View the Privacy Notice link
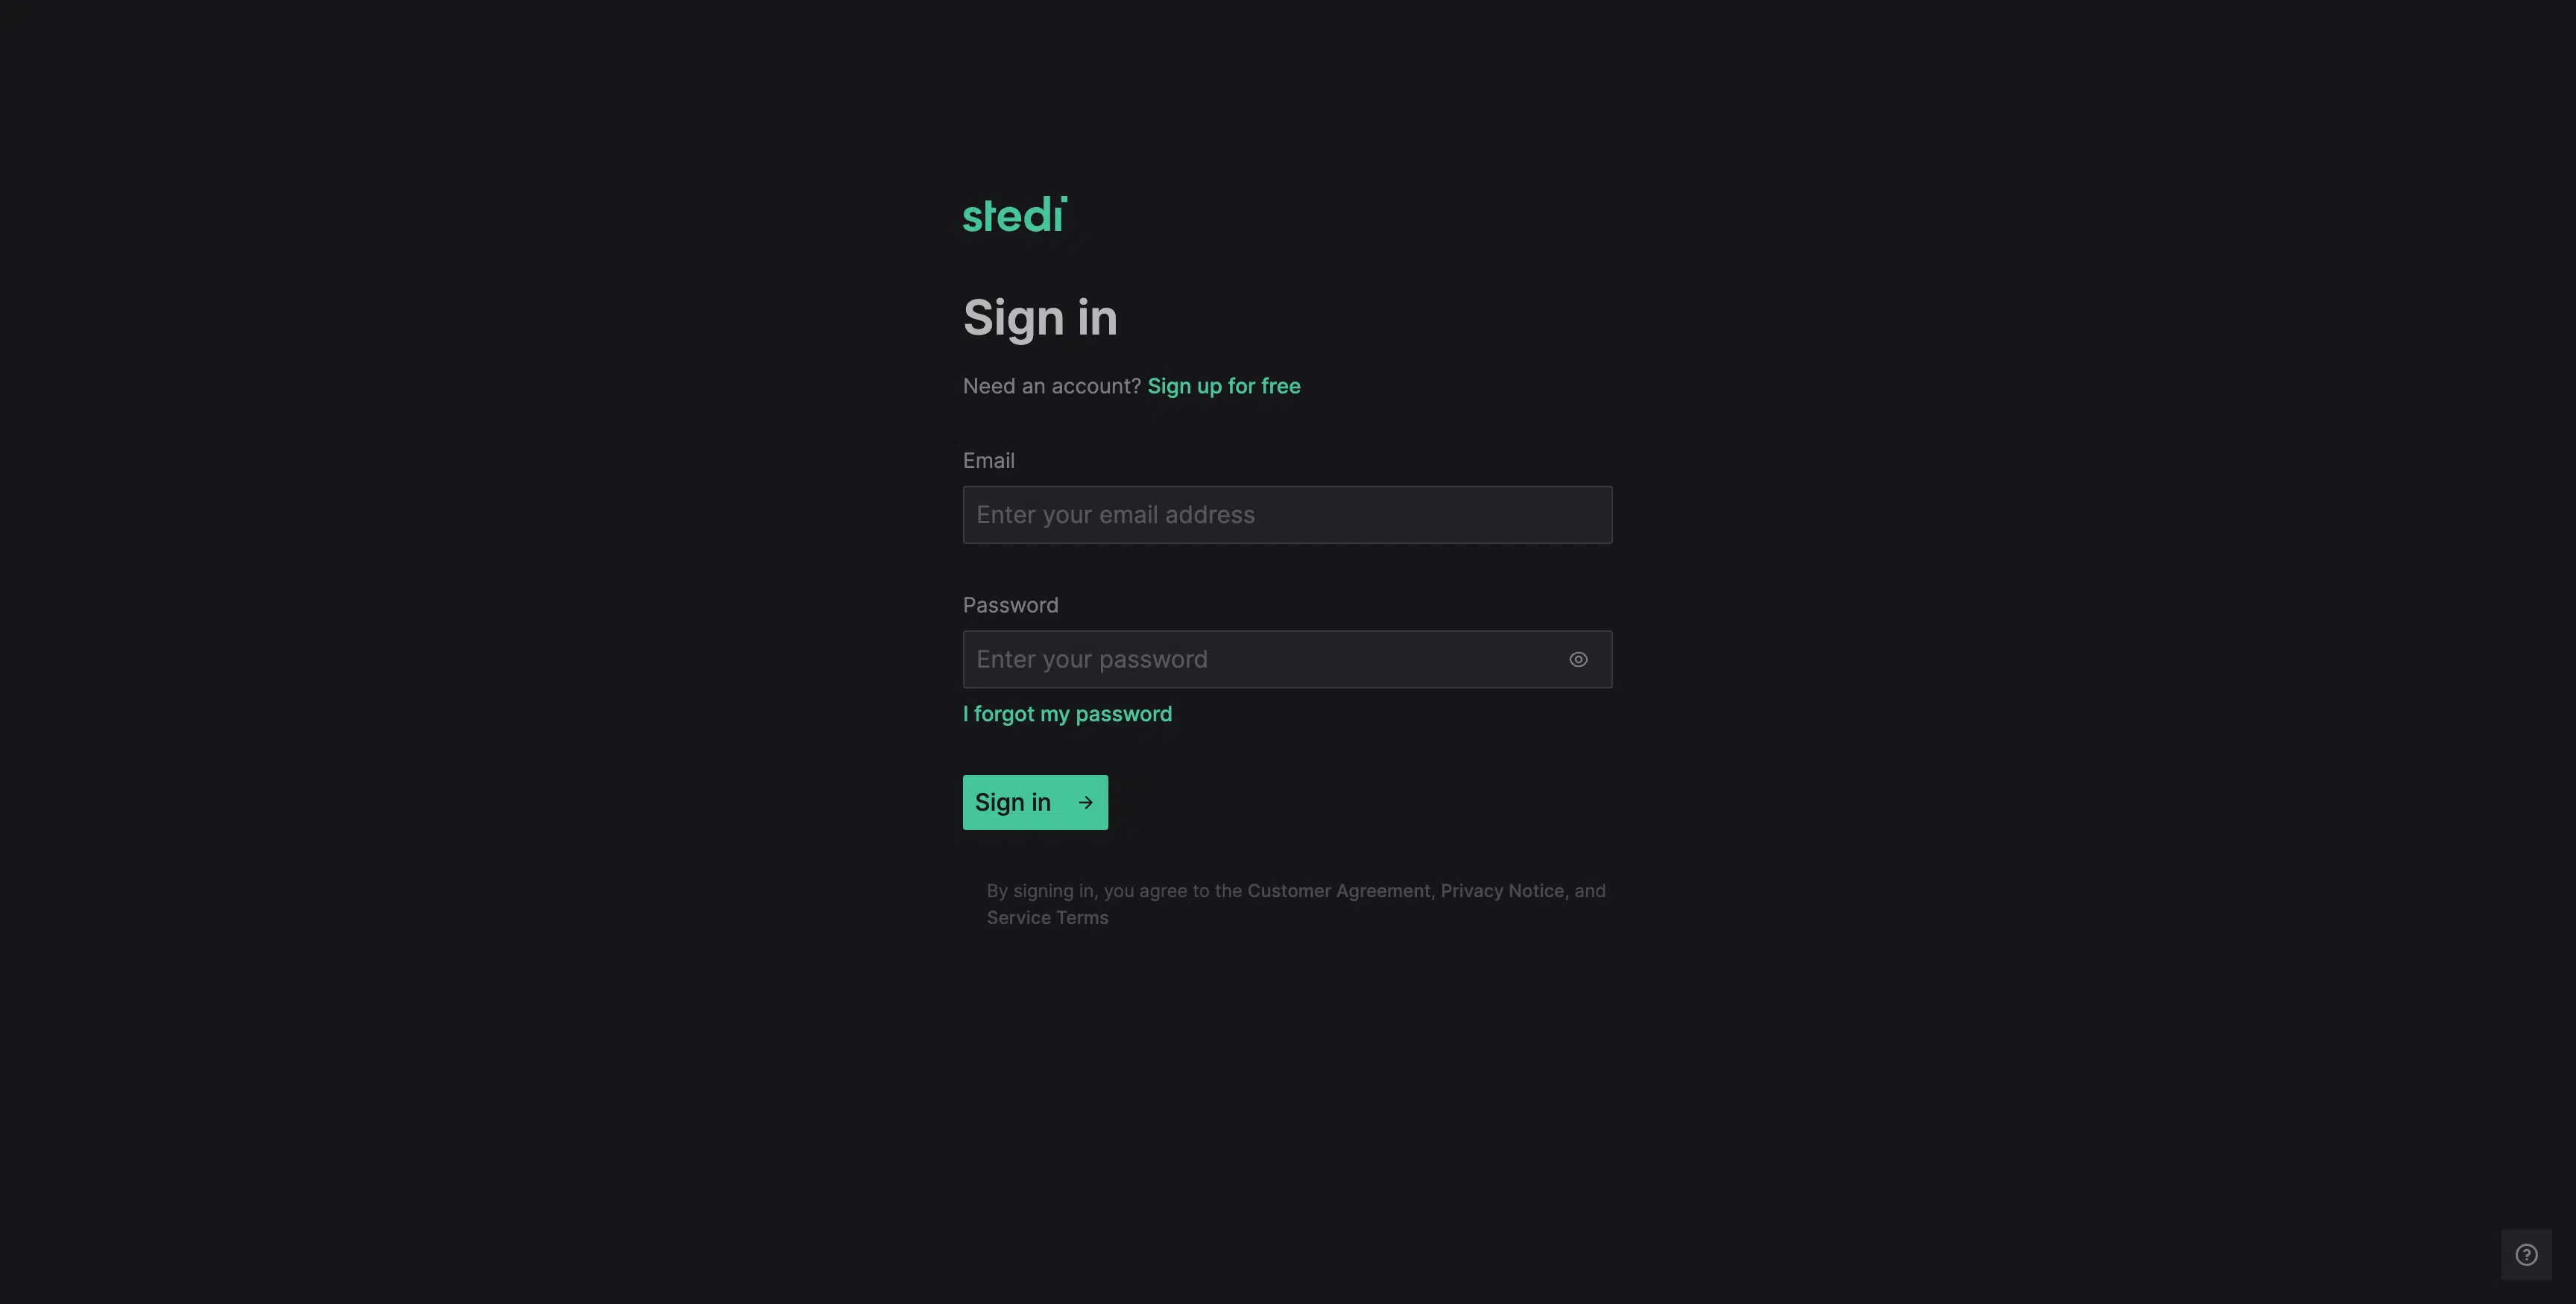Screen dimensions: 2576x1304 coord(1502,891)
